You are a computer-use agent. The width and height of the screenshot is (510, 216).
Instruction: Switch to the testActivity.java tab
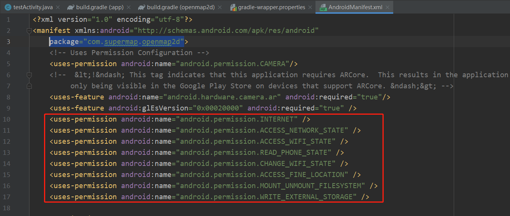point(32,7)
